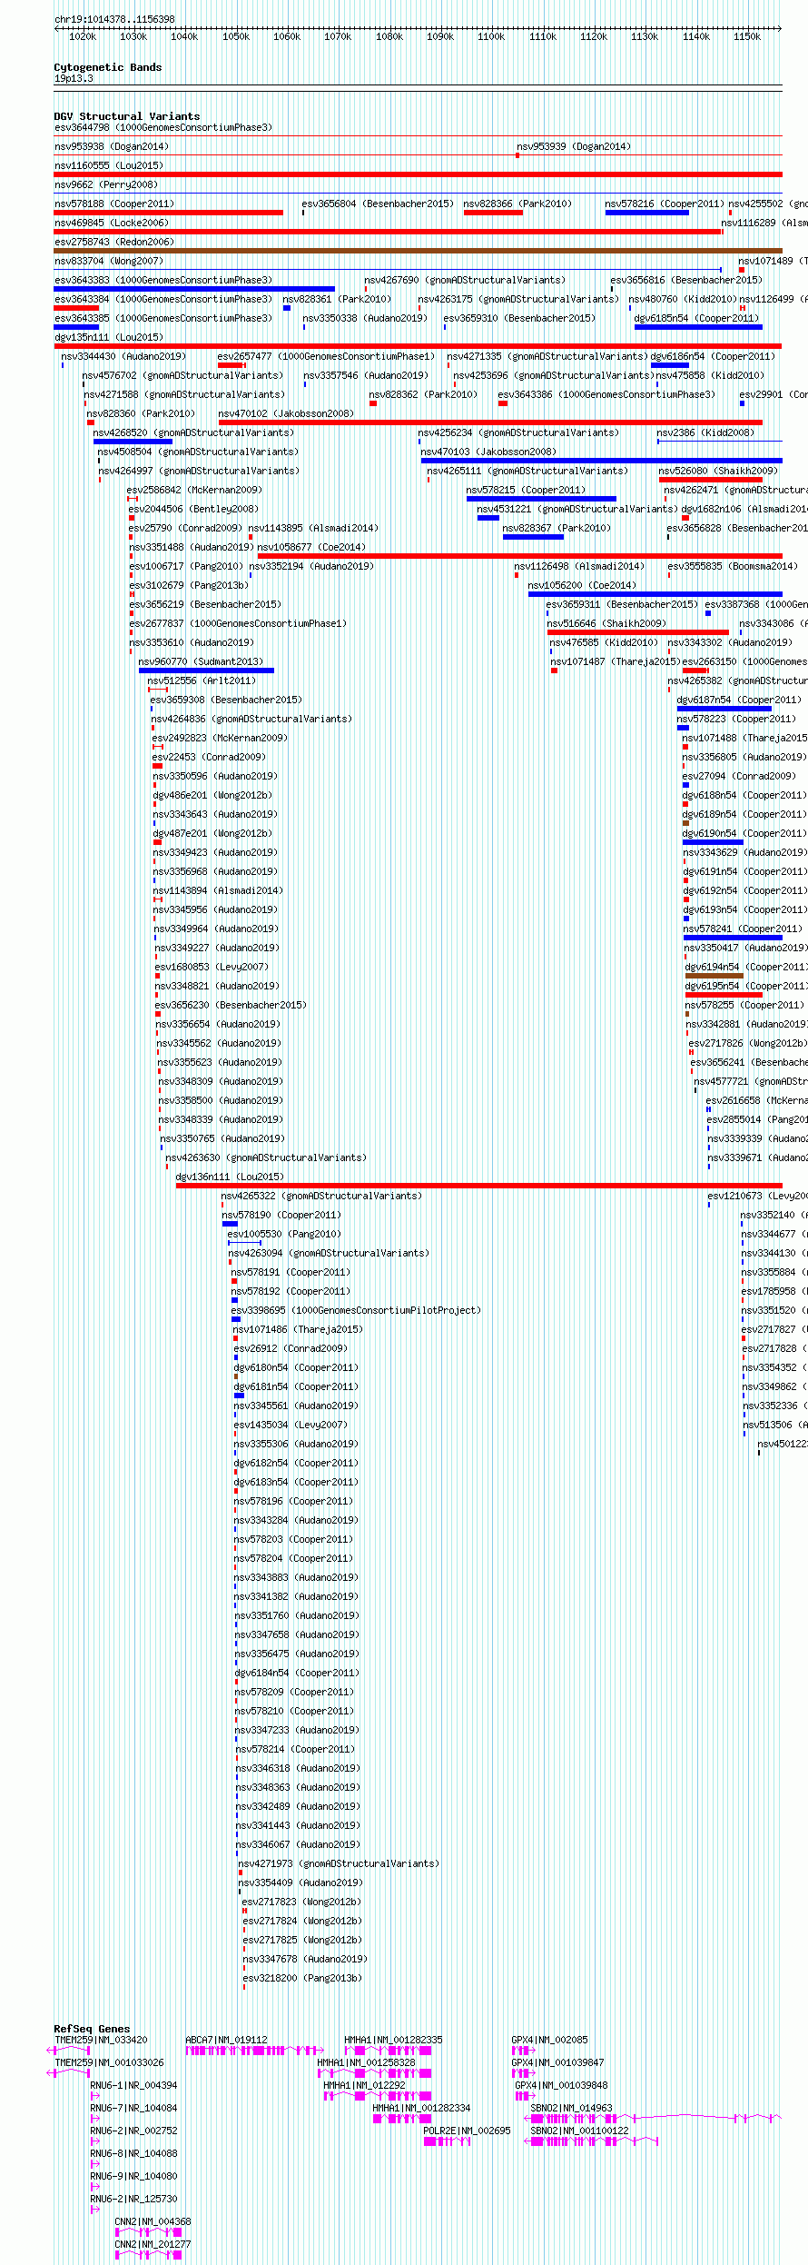Click the RefSeq Genes track title
The image size is (808, 2265).
click(92, 2029)
